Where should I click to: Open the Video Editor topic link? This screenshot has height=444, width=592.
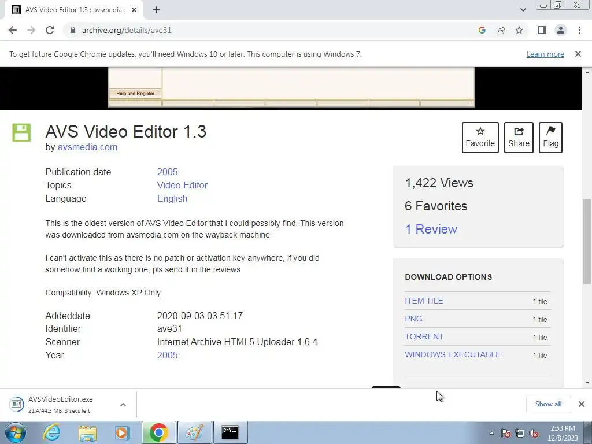click(182, 185)
